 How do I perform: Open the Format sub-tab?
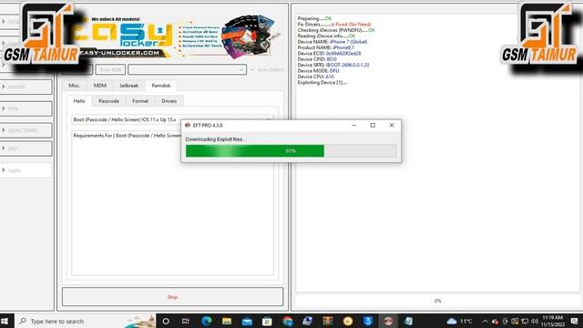pyautogui.click(x=140, y=101)
